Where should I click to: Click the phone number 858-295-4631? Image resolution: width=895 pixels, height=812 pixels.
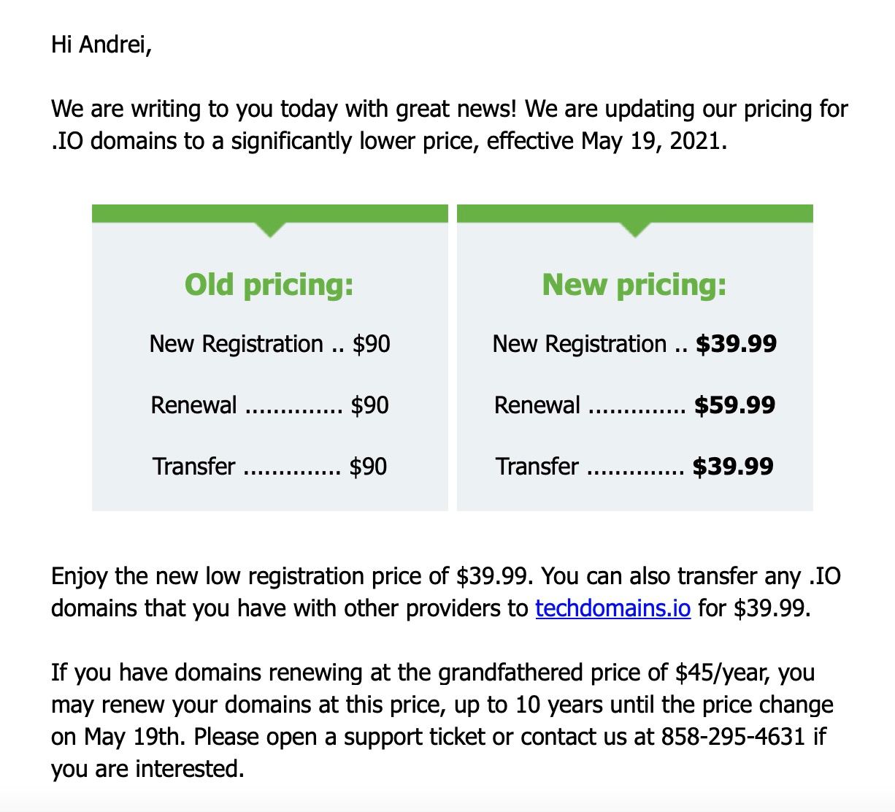[733, 737]
